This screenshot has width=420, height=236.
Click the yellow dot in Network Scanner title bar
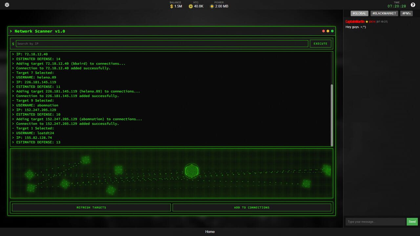coord(328,31)
